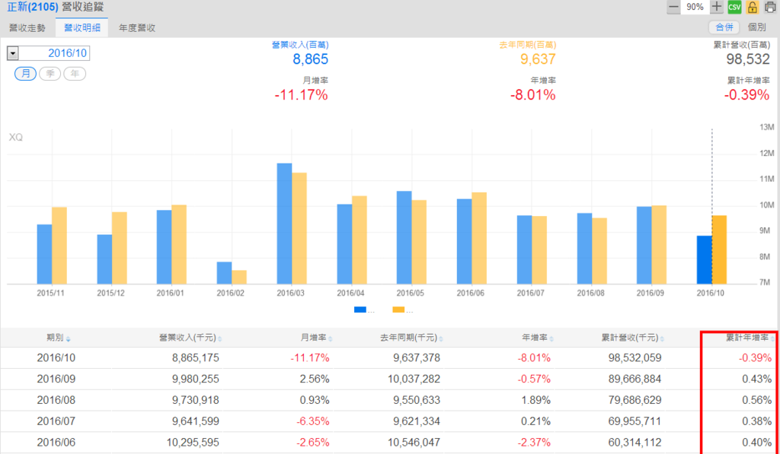Click the 2016/08 row period cell

coord(56,400)
